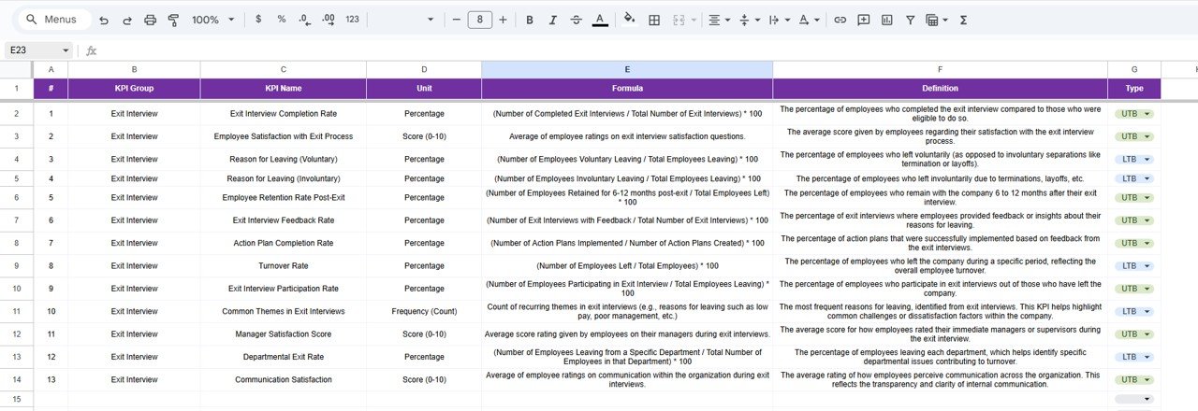The image size is (1198, 411).
Task: Select row 1 header
Action: tap(16, 89)
